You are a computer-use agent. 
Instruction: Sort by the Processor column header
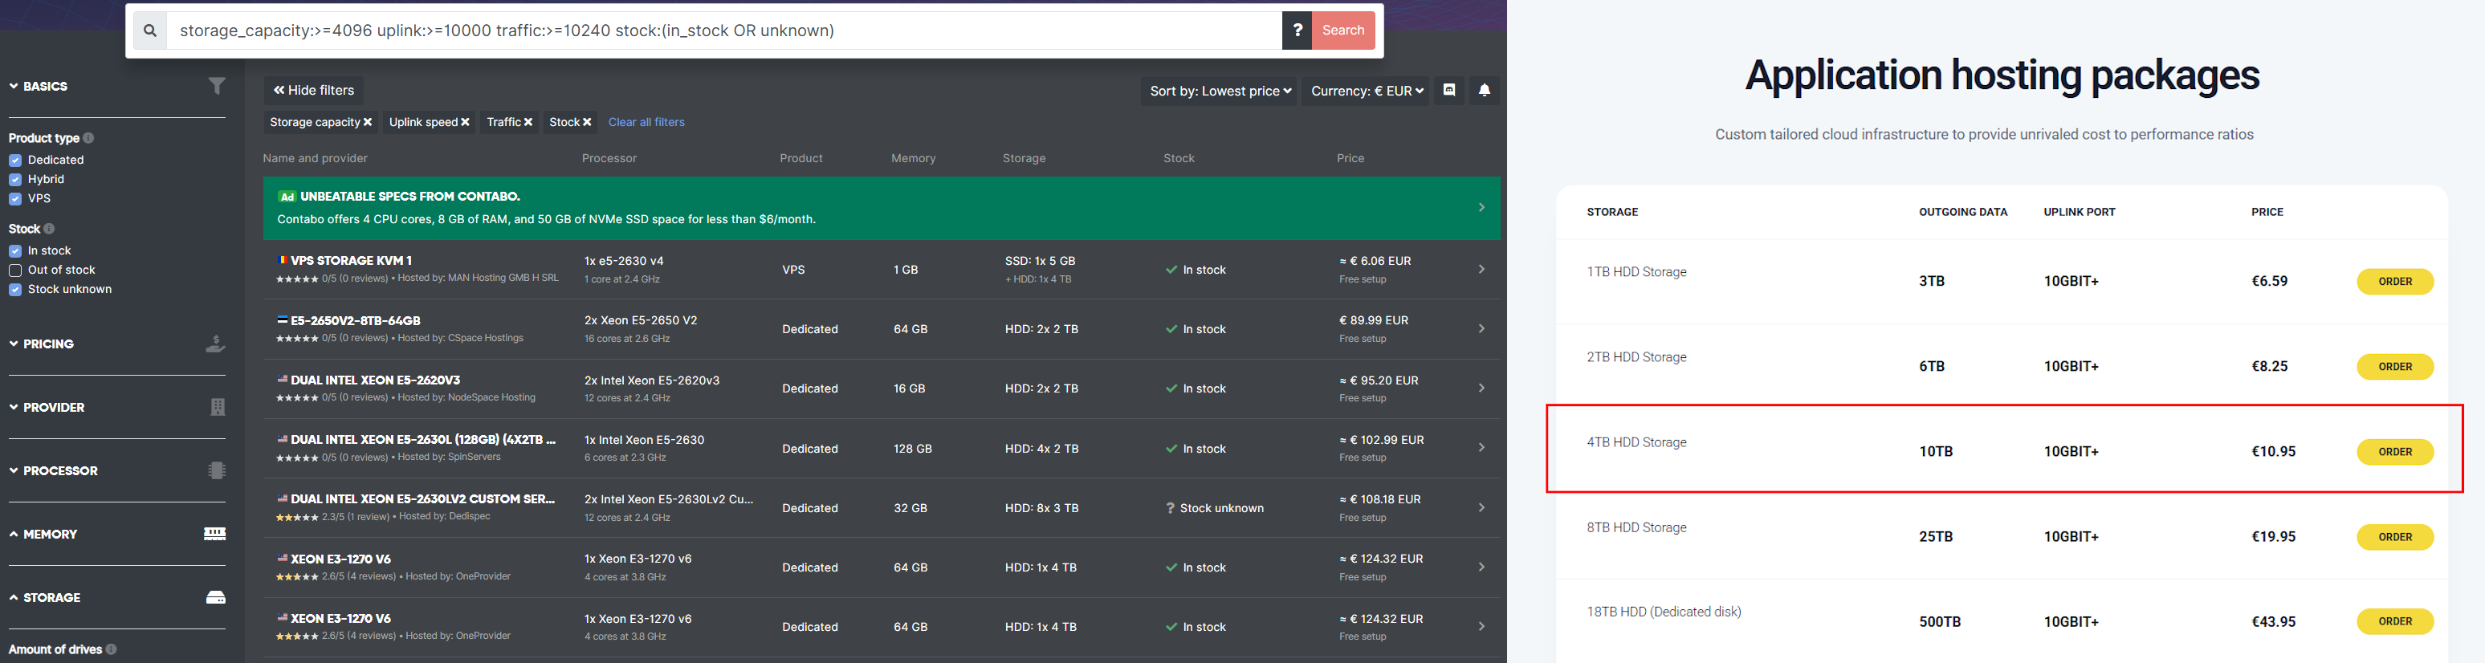point(609,158)
